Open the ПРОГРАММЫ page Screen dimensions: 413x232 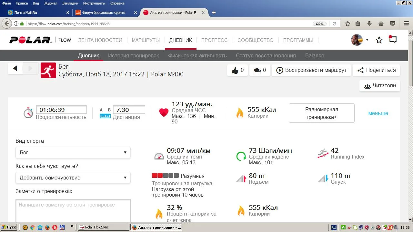coord(298,40)
